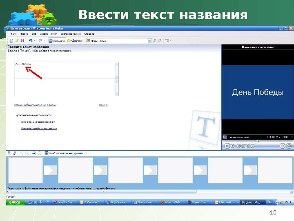Open the Views dropdown button on the toolbar
Screen dimensions: 294x221
[x=168, y=41]
